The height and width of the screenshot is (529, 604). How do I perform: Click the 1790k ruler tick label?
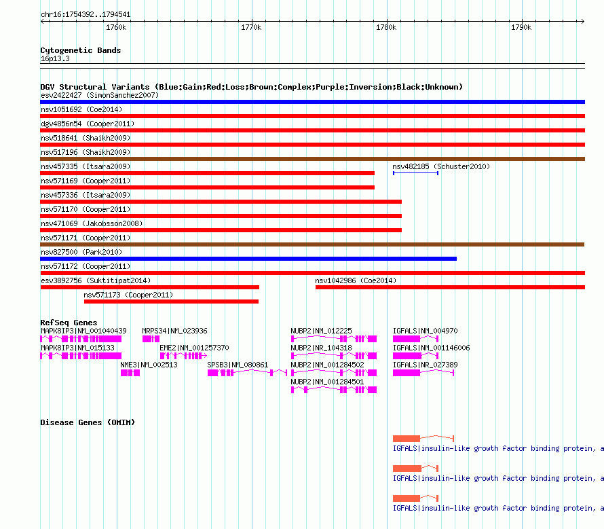[x=521, y=27]
